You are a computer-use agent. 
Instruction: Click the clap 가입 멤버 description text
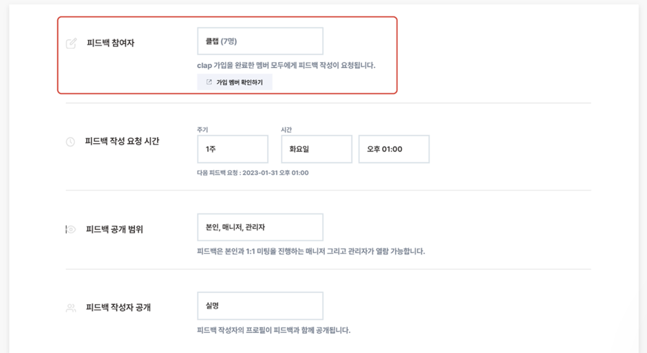(286, 65)
